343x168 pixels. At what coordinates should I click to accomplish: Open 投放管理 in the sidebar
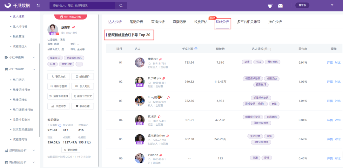(19, 36)
